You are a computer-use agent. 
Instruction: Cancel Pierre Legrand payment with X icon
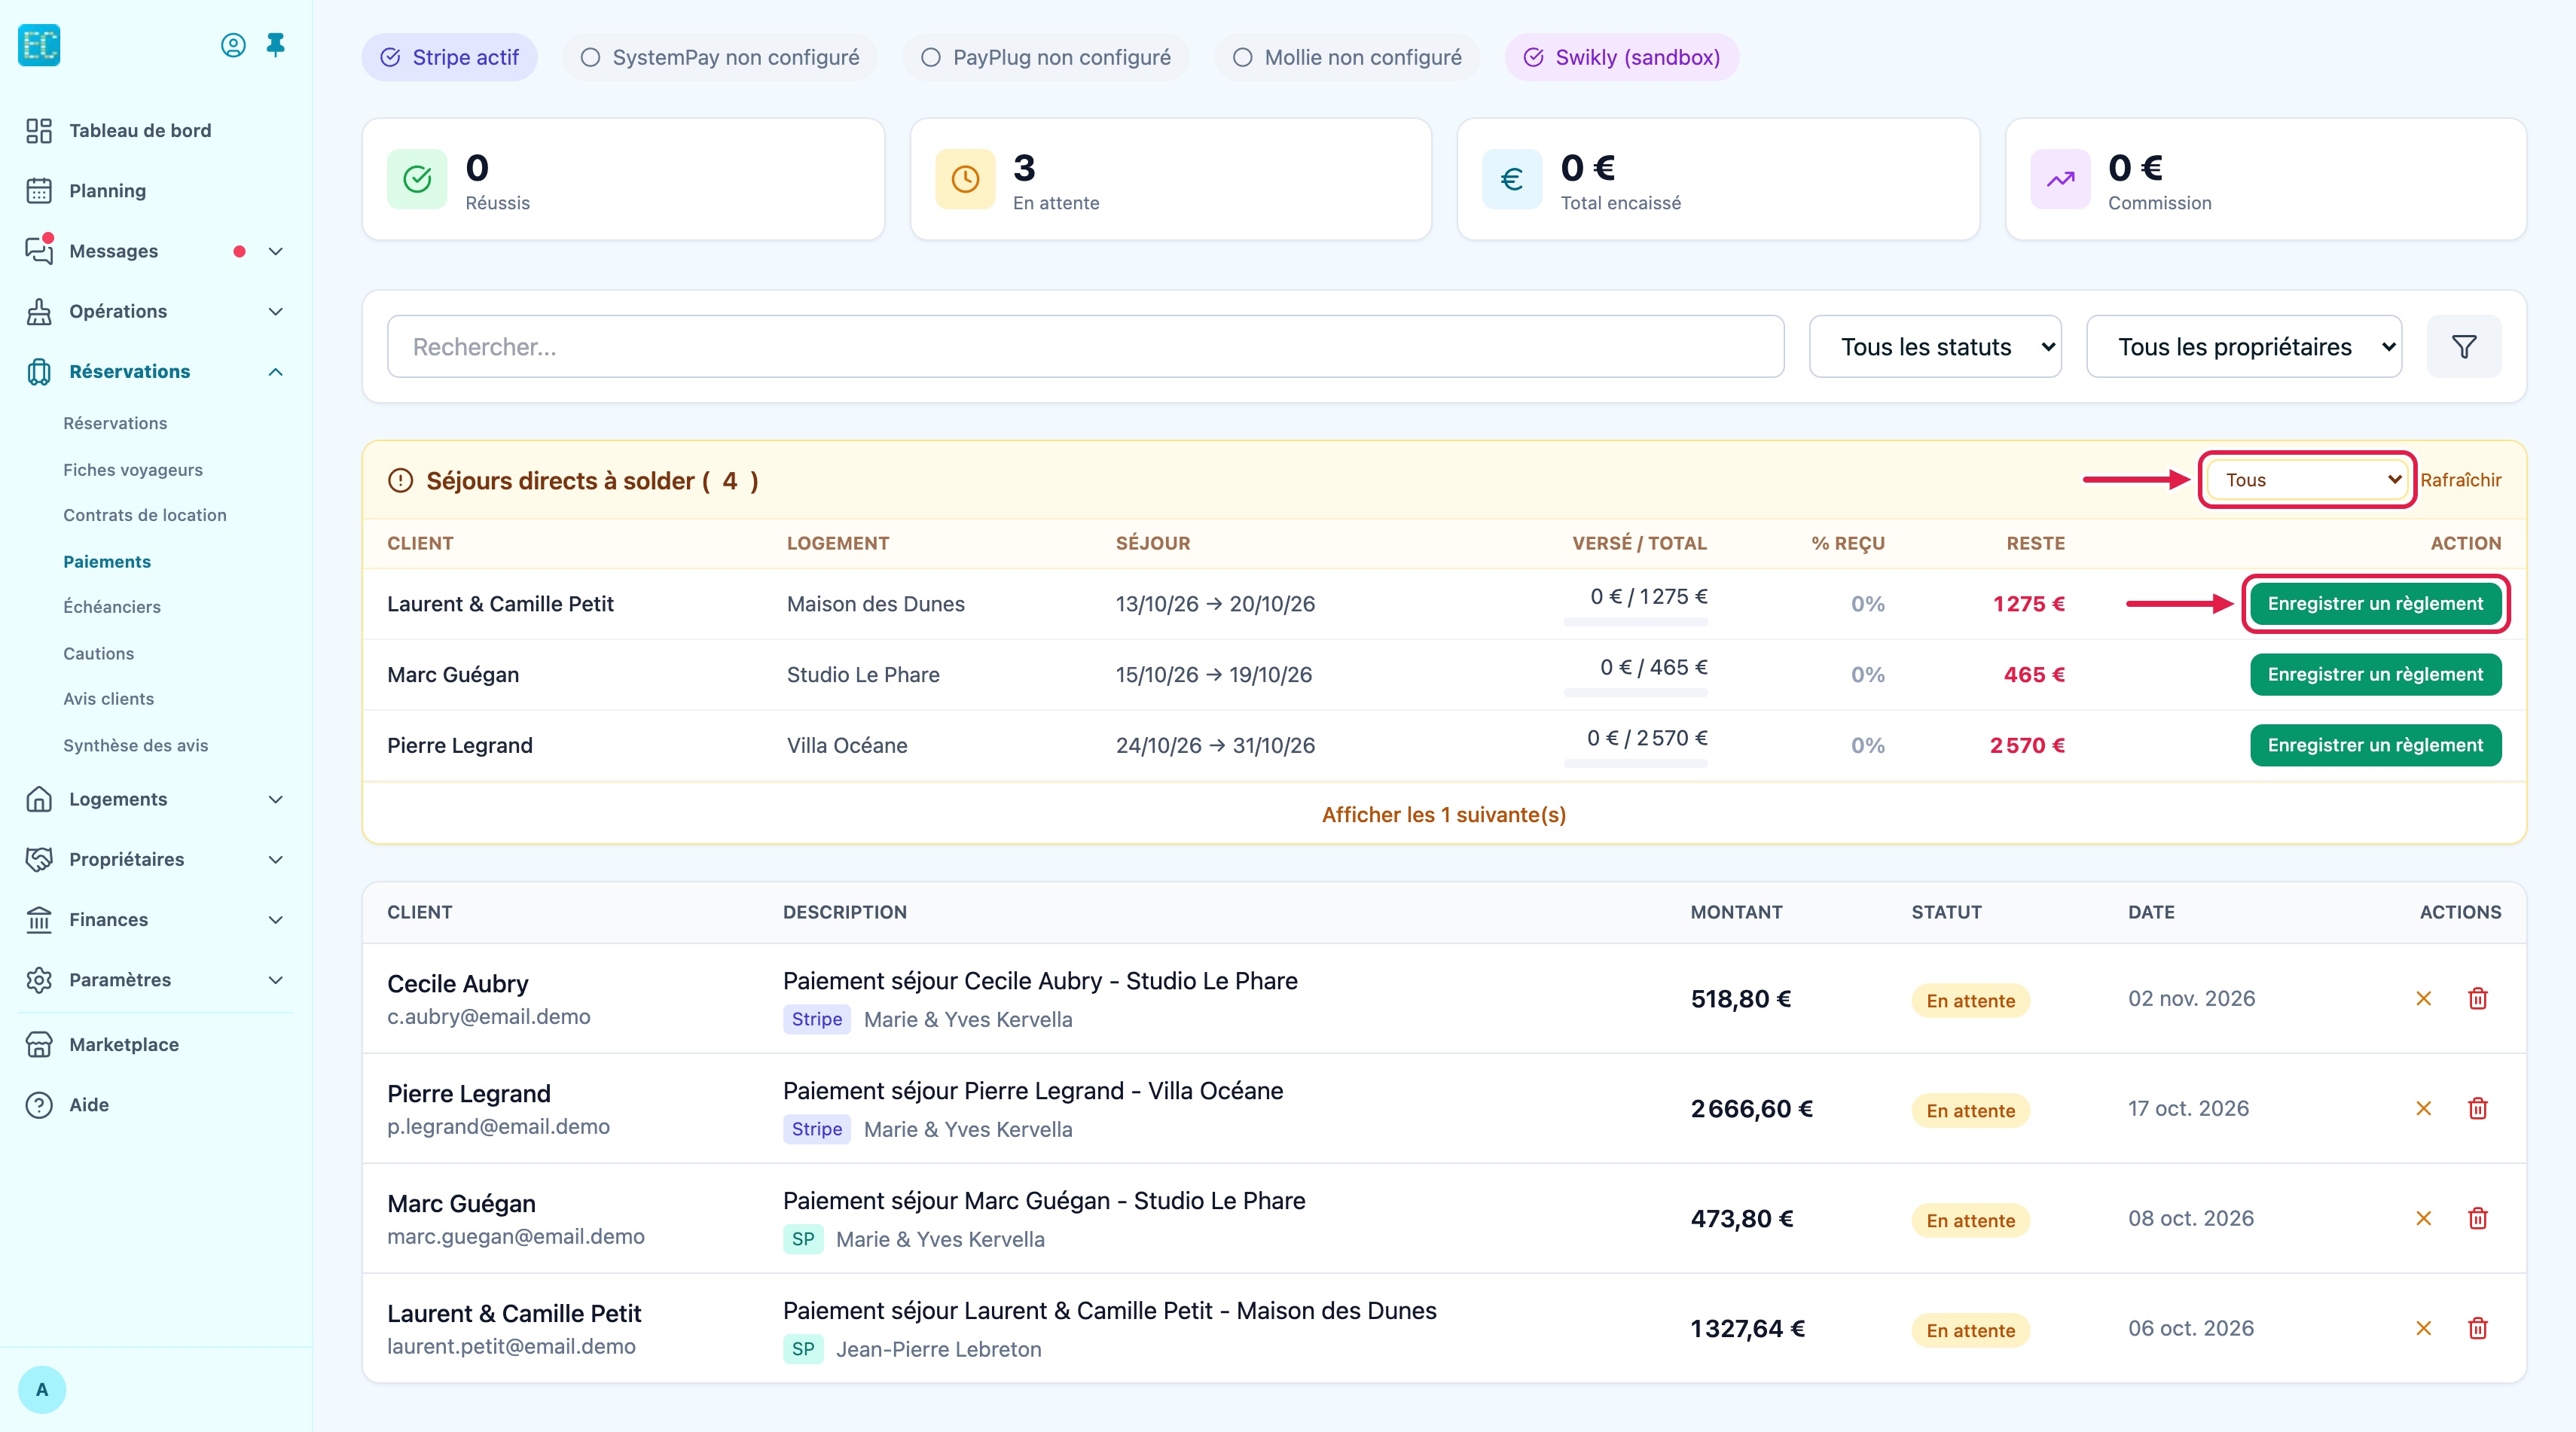[x=2423, y=1108]
